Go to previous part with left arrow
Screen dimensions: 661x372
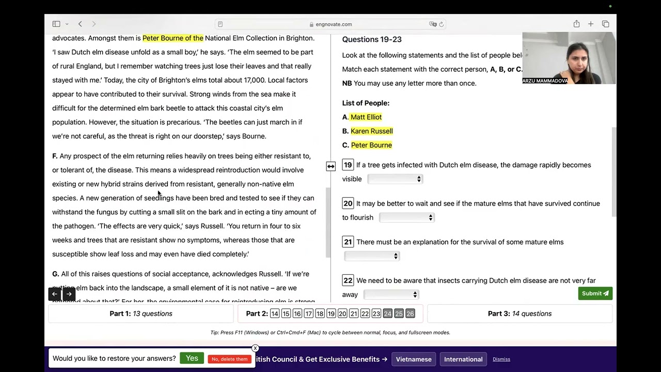click(x=55, y=294)
